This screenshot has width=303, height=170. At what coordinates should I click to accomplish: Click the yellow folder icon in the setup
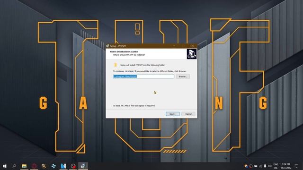(116, 65)
